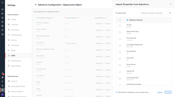Focus the property search field

pyautogui.click(x=156, y=13)
